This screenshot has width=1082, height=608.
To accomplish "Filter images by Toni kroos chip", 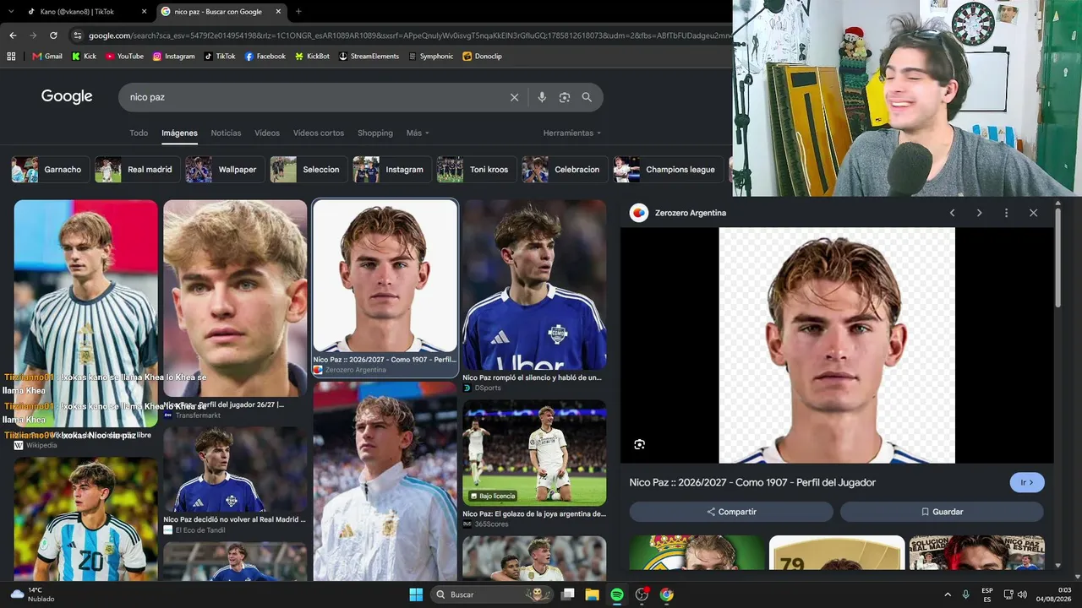I will click(x=476, y=170).
